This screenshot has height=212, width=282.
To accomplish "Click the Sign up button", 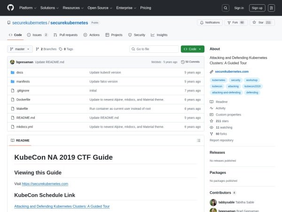I will [257, 8].
